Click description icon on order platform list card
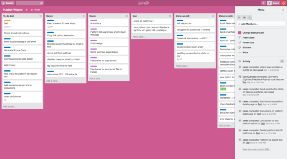This screenshot has height=159, width=287. [x=5, y=100]
